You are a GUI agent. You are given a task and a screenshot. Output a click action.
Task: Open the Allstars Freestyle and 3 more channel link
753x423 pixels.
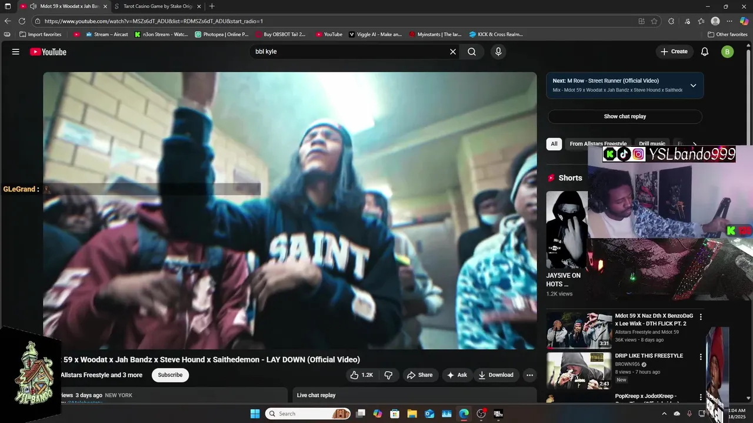click(101, 375)
